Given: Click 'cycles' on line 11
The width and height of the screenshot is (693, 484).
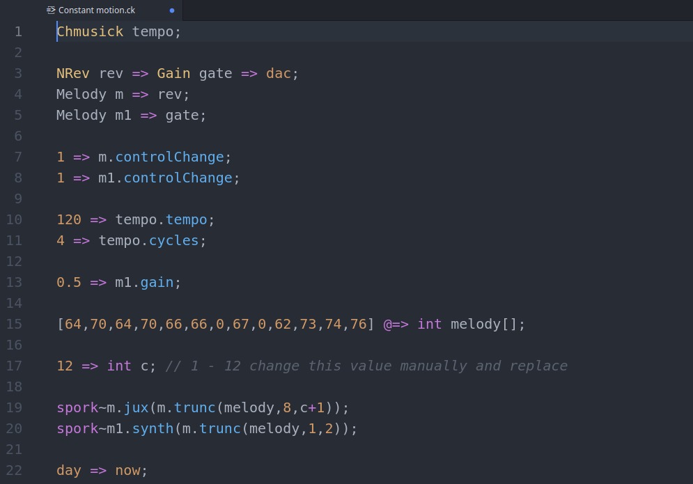Looking at the screenshot, I should [173, 241].
